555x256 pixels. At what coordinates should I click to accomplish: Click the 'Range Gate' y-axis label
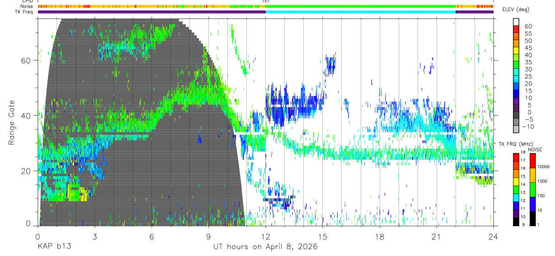(x=11, y=122)
